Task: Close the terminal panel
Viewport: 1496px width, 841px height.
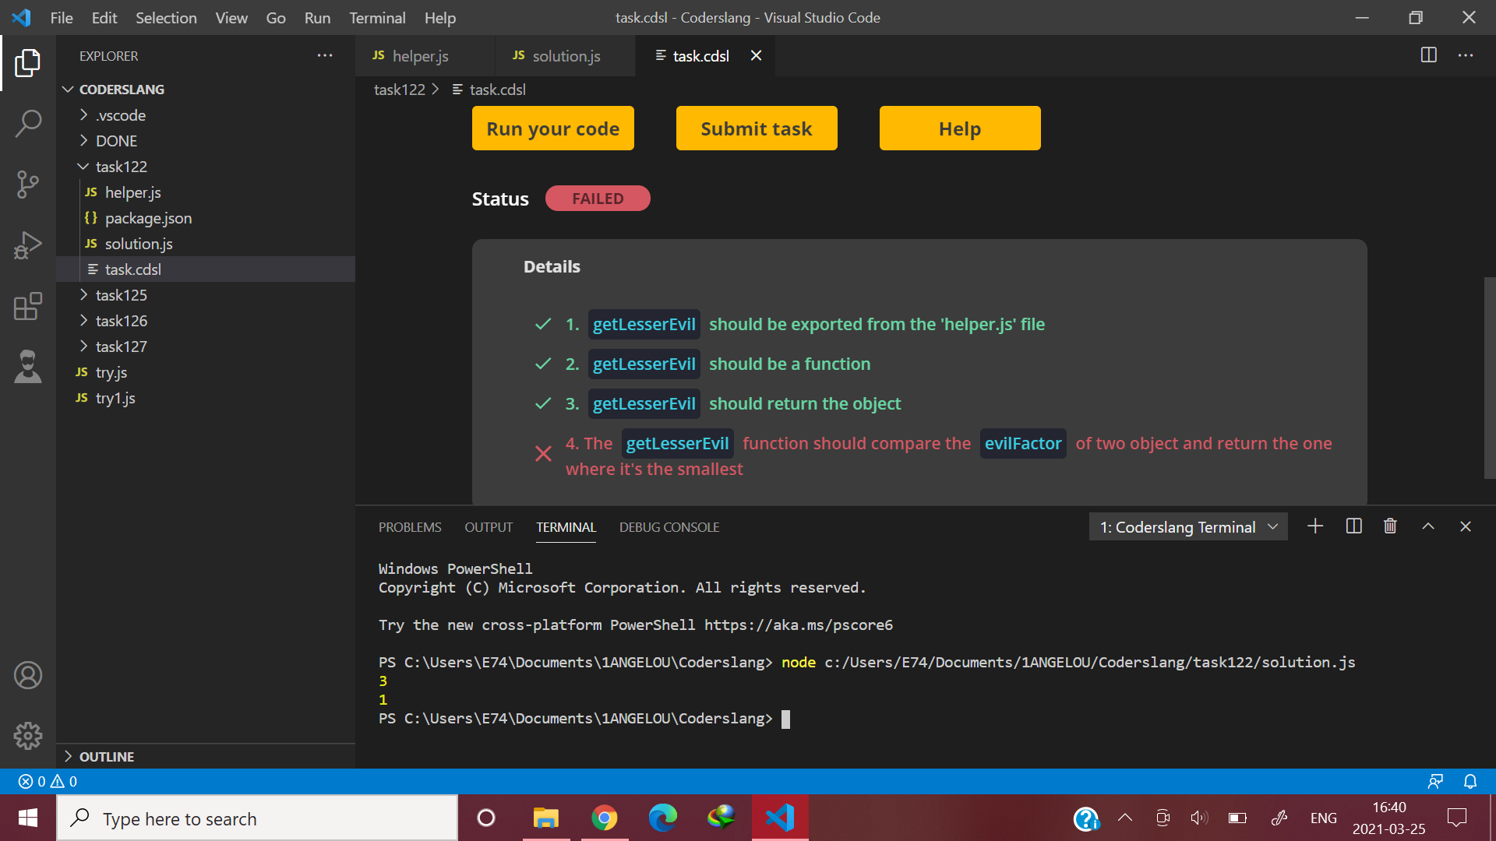Action: (x=1466, y=526)
